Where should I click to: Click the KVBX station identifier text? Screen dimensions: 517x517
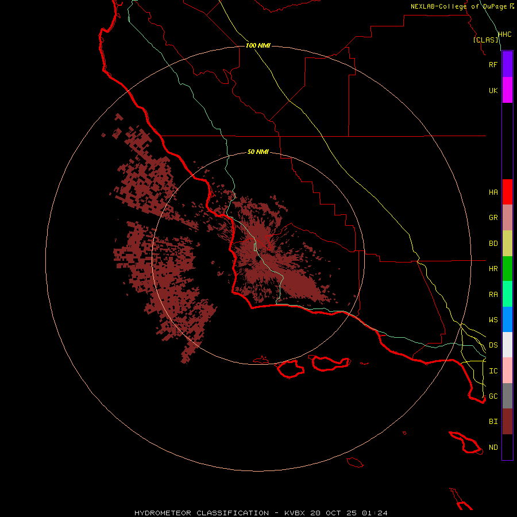(x=295, y=513)
